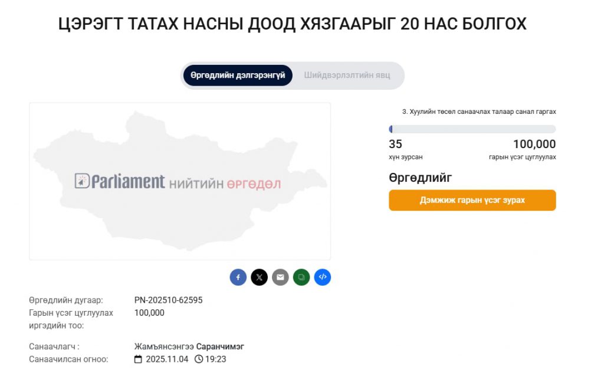
Task: Click the clock icon beside 19:23
Action: (x=199, y=359)
